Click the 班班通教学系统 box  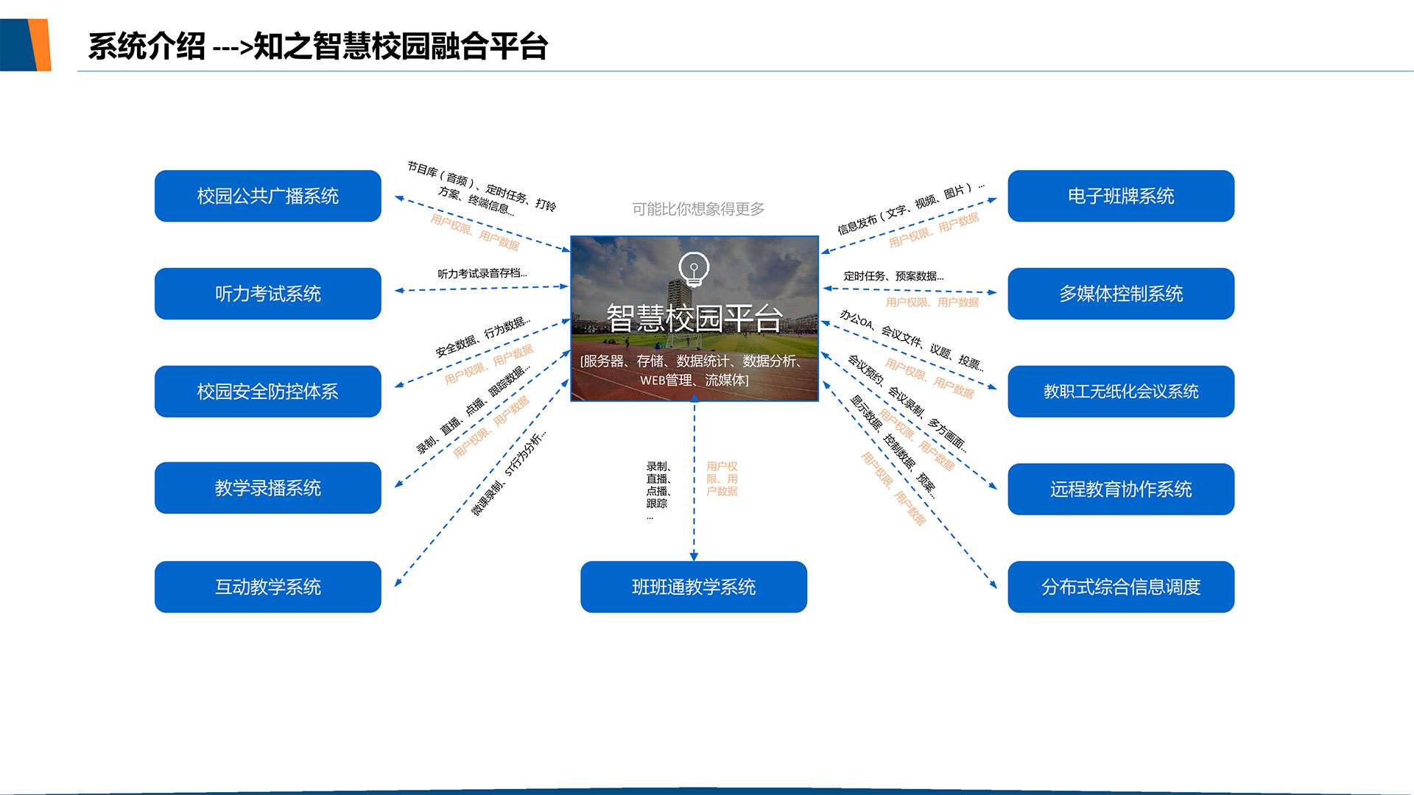[x=694, y=587]
